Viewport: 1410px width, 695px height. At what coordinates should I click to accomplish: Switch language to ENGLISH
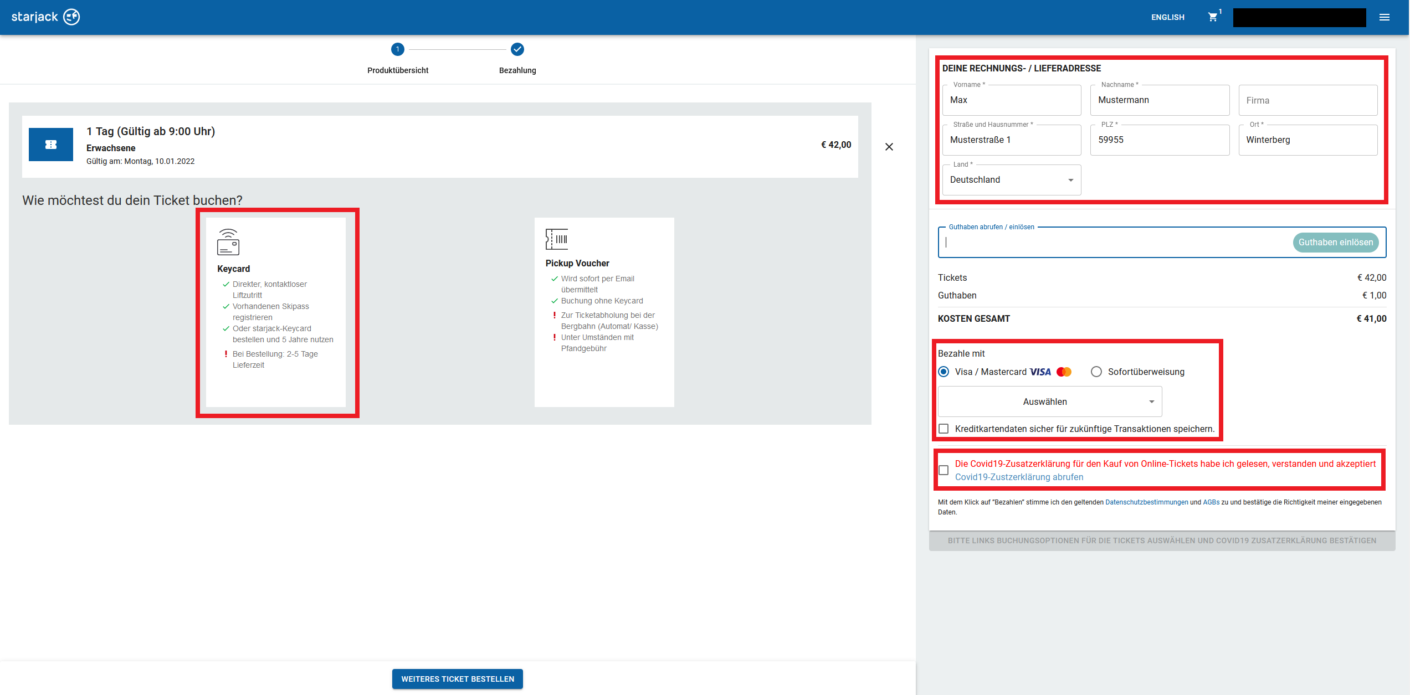tap(1167, 17)
